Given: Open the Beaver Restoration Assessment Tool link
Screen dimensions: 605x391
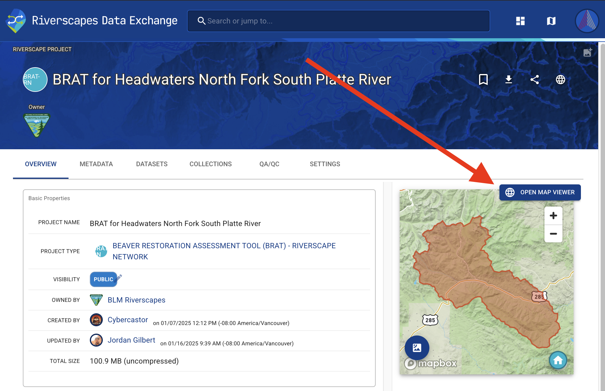Looking at the screenshot, I should pos(224,251).
